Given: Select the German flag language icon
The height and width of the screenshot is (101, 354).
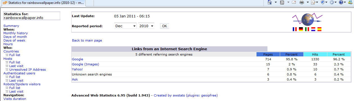Looking at the screenshot, I should (301, 29).
